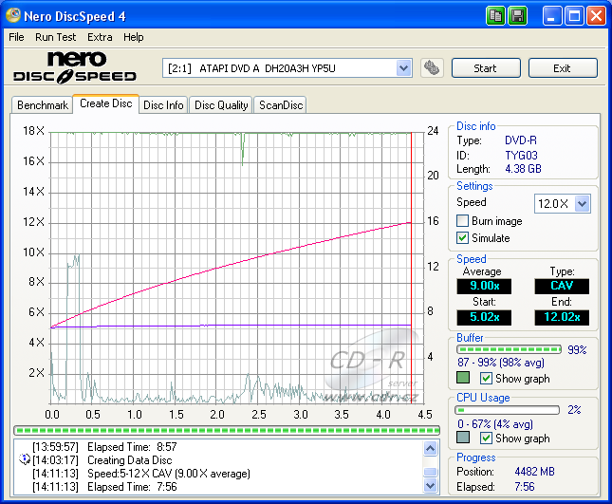612x504 pixels.
Task: Click the green Buffer graph color swatch
Action: pyautogui.click(x=463, y=378)
